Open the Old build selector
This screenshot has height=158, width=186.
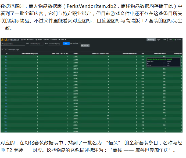pos(35,43)
